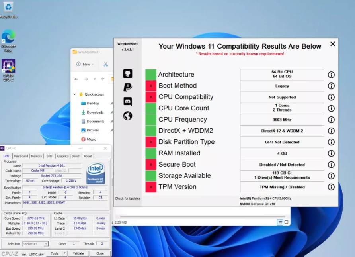Click the info icon beside RAM Installed
355x257 pixels.
click(332, 153)
